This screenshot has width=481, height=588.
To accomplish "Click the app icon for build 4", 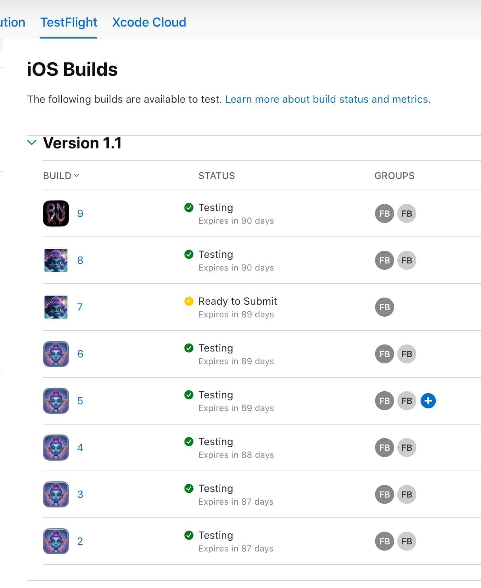I will pos(56,448).
